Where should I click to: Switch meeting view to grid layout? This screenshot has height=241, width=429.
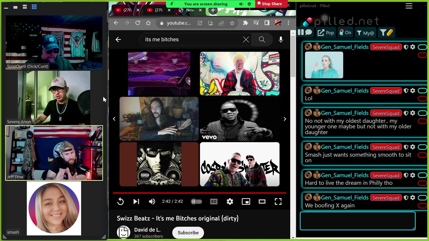pos(34,7)
